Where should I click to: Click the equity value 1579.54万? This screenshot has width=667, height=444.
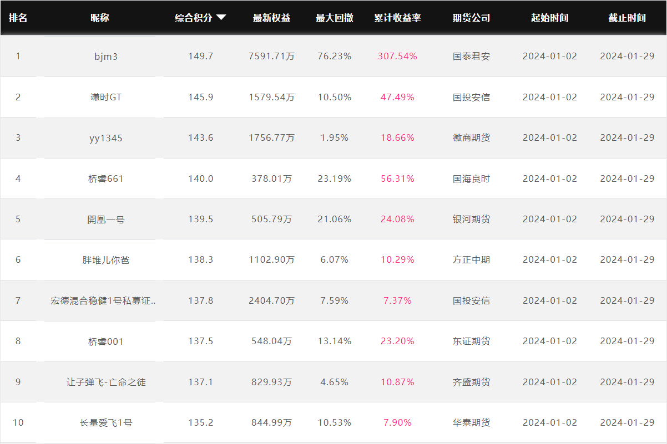coord(271,97)
